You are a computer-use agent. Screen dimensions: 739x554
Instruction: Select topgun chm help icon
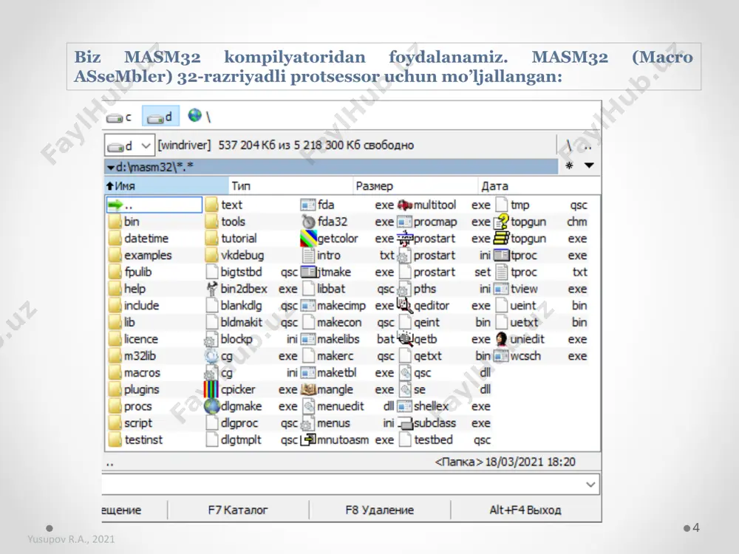coord(502,222)
